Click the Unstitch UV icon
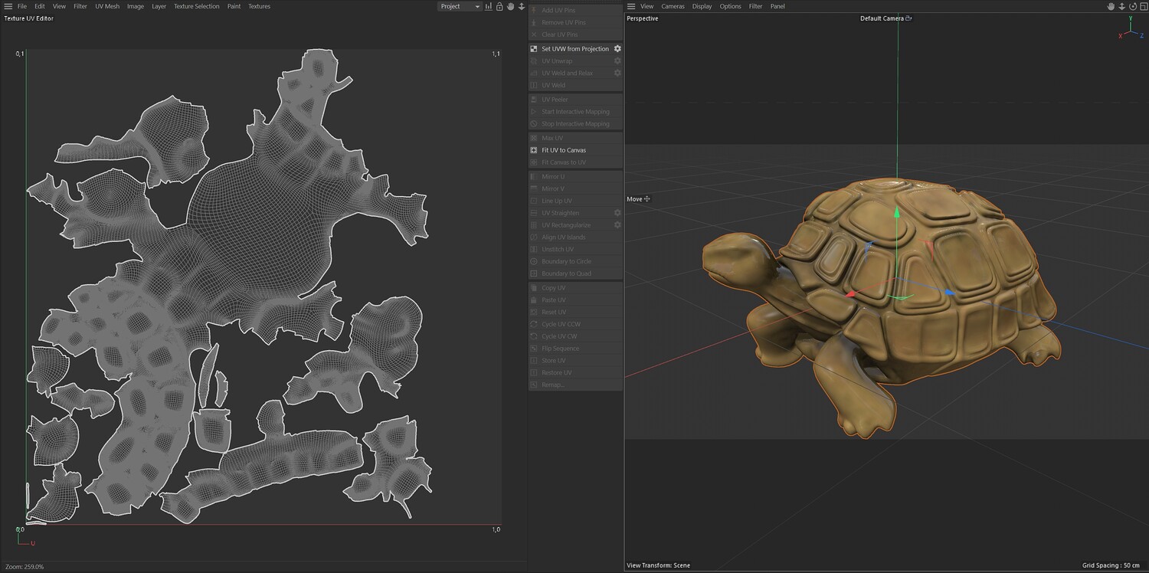The width and height of the screenshot is (1149, 573). click(x=534, y=250)
